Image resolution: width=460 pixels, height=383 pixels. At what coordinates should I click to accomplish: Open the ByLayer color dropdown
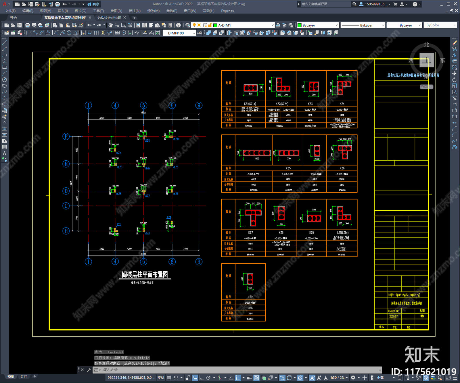(336, 25)
